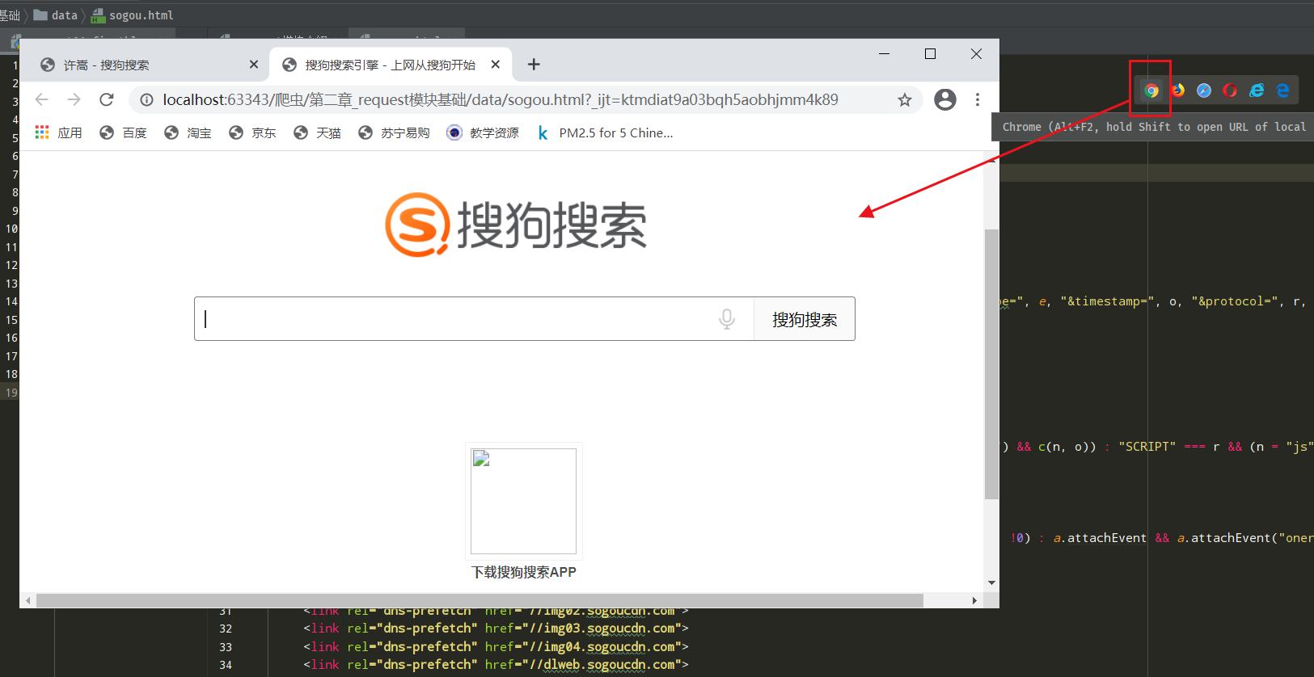Click the page's vertical scrollbar thumb

pyautogui.click(x=991, y=364)
